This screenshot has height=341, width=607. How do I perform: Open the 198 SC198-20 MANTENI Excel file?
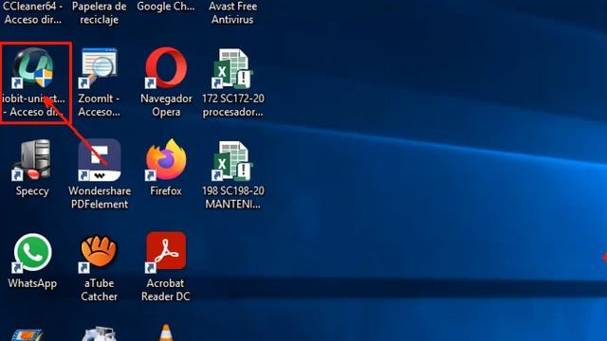232,161
